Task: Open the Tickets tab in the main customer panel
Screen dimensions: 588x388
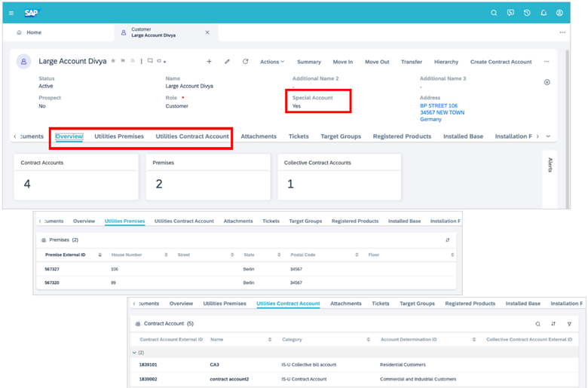Action: click(299, 136)
